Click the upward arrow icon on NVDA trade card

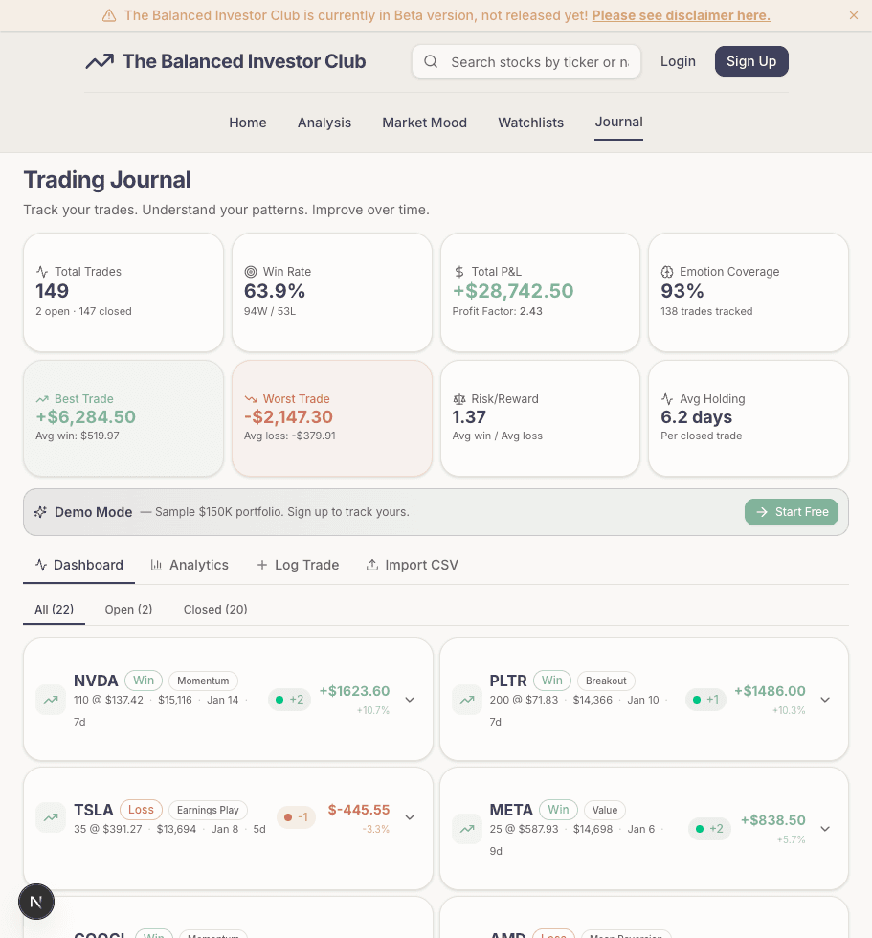(x=50, y=700)
